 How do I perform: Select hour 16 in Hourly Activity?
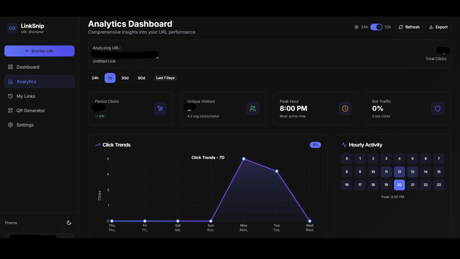347,185
